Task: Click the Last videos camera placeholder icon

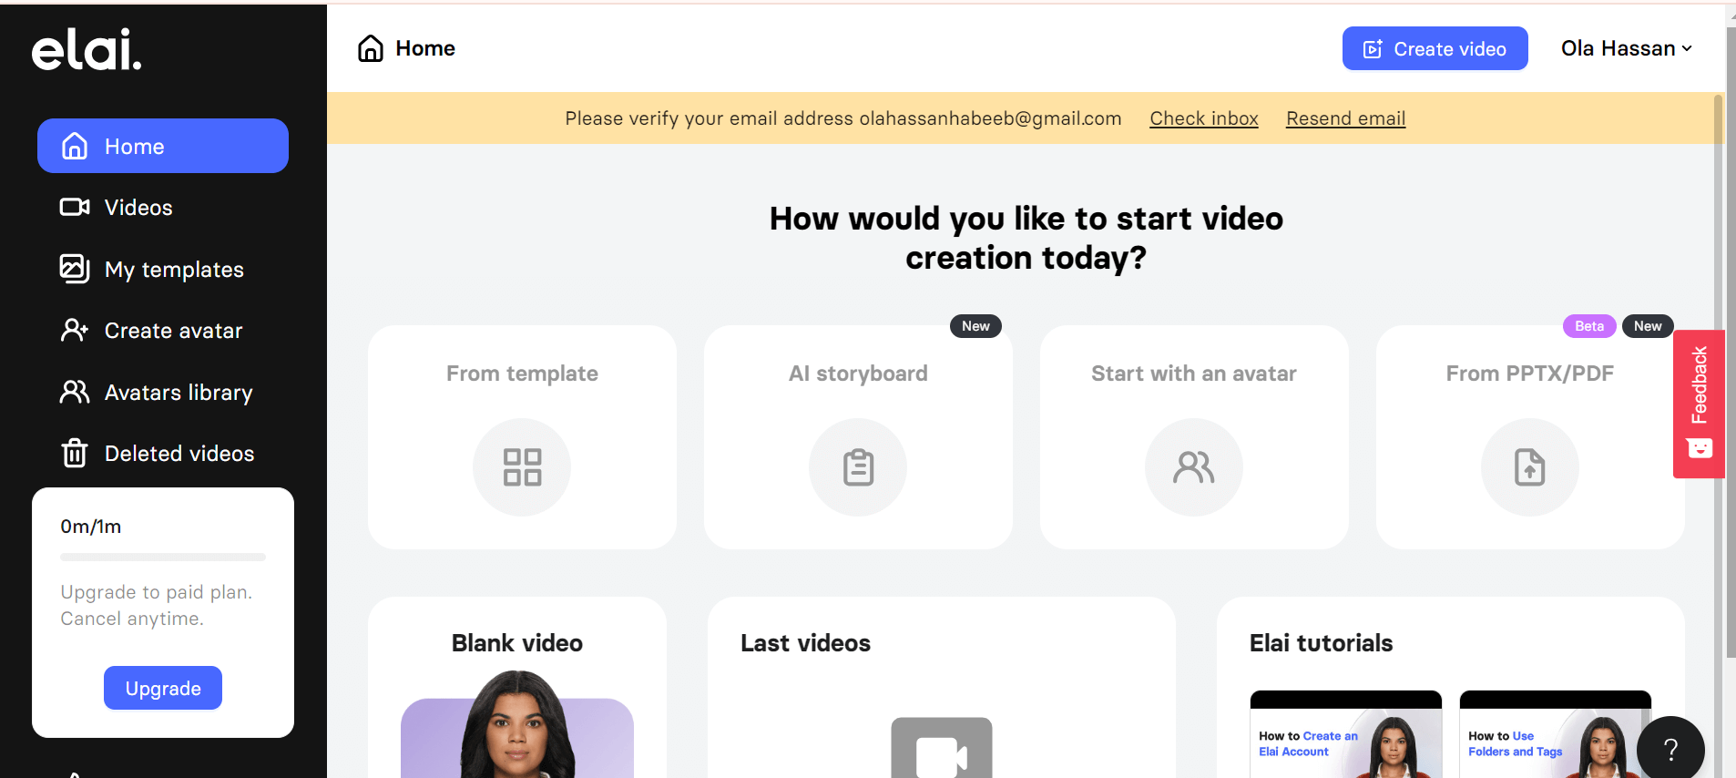Action: point(942,749)
